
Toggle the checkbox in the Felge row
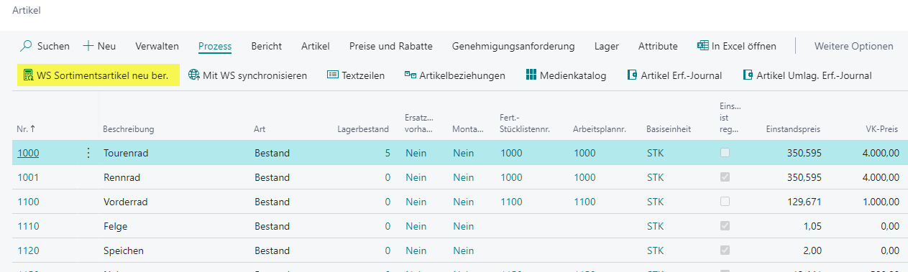(725, 226)
